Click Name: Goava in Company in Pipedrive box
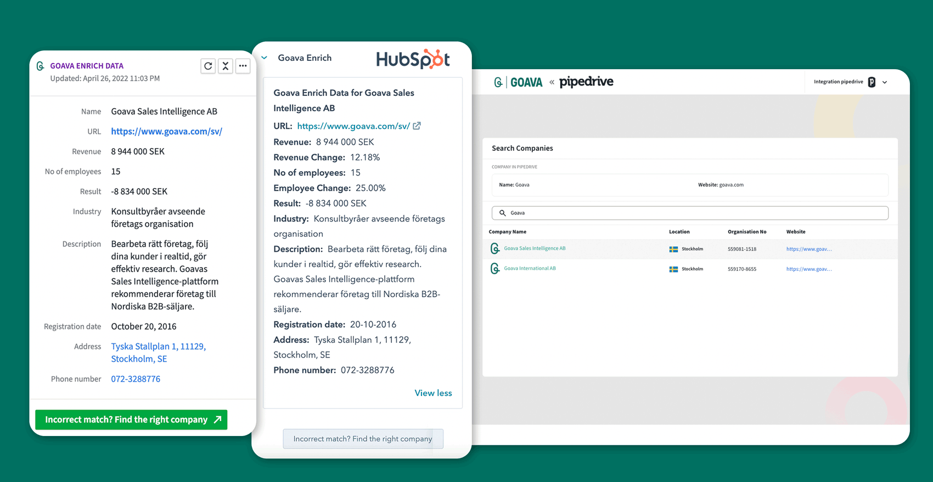 coord(514,185)
